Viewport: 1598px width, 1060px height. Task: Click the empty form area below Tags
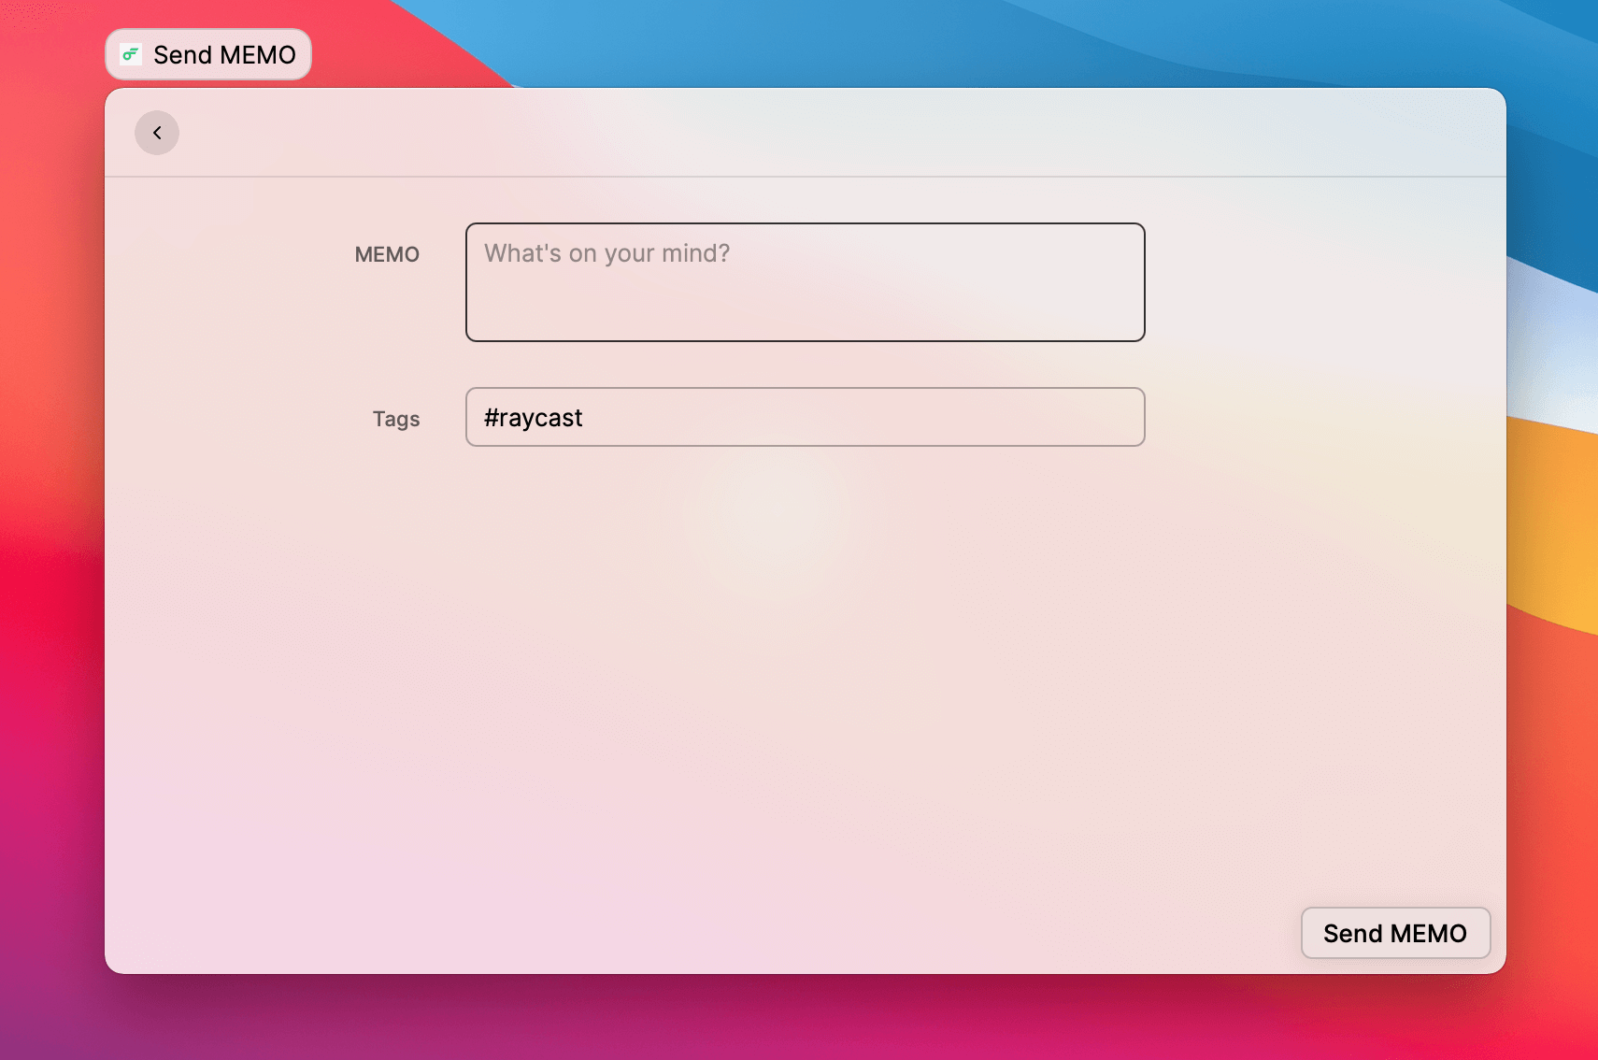coord(804,654)
